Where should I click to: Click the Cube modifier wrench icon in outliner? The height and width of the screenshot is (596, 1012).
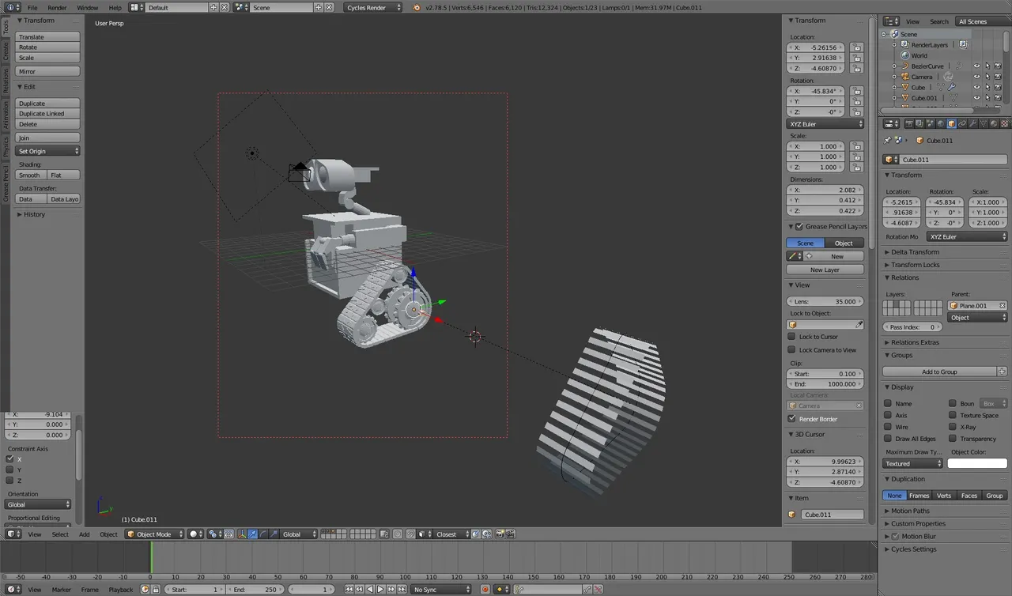951,87
